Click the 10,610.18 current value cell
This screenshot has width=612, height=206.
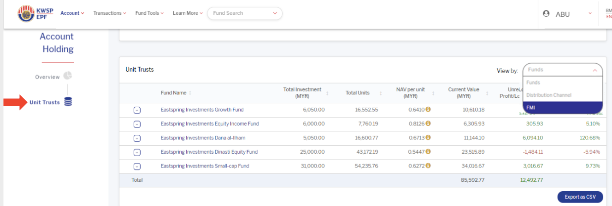click(x=472, y=110)
